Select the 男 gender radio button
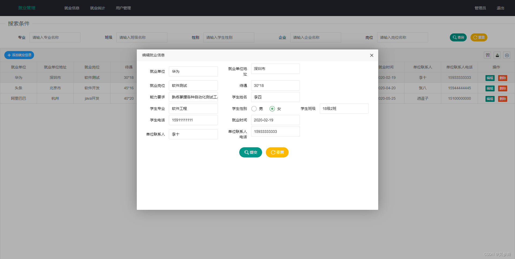The width and height of the screenshot is (515, 259). pos(254,109)
